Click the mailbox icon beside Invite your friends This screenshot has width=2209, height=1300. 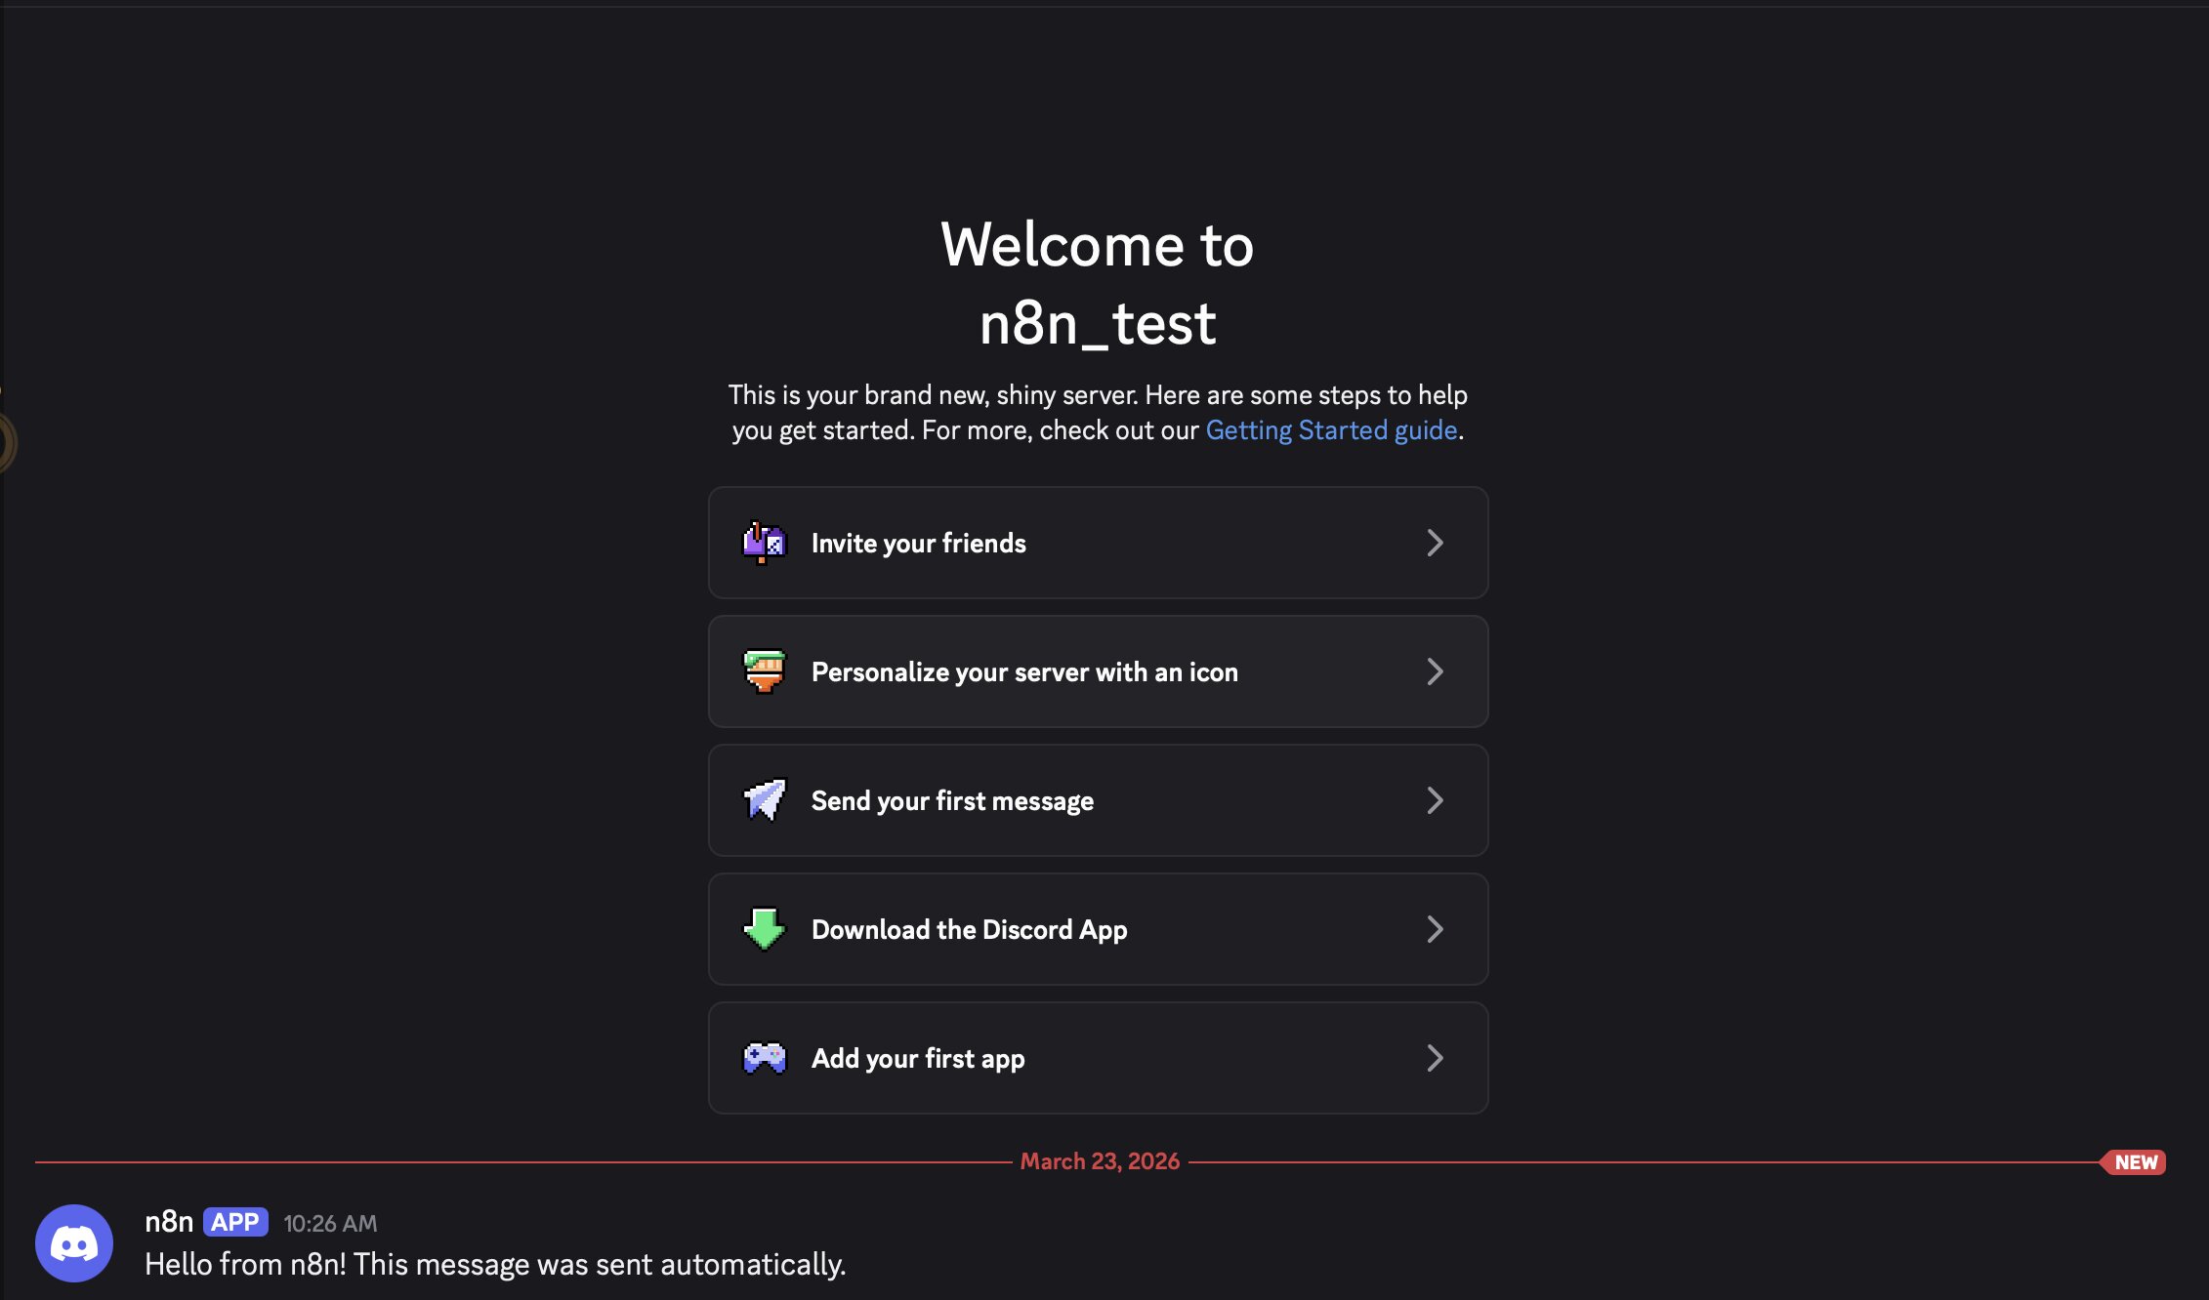(x=765, y=543)
